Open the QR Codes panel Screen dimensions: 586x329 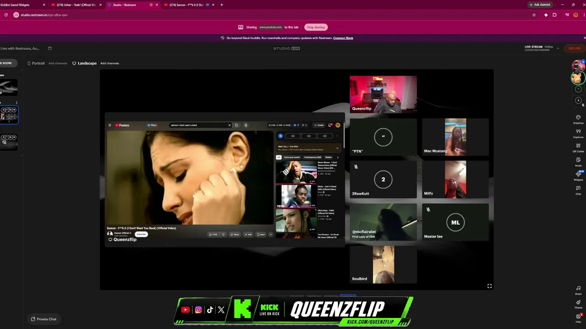click(578, 148)
